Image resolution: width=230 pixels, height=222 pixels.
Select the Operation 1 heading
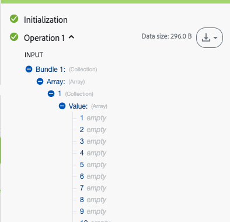[44, 38]
